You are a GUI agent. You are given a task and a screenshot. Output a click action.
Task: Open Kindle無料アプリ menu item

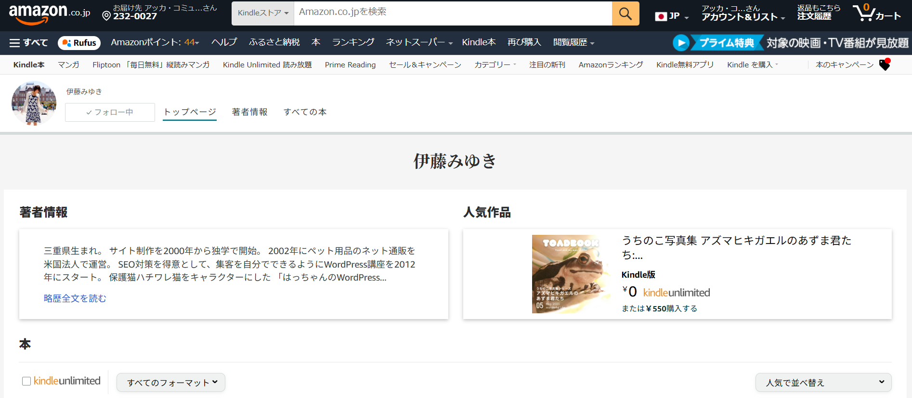pyautogui.click(x=685, y=64)
